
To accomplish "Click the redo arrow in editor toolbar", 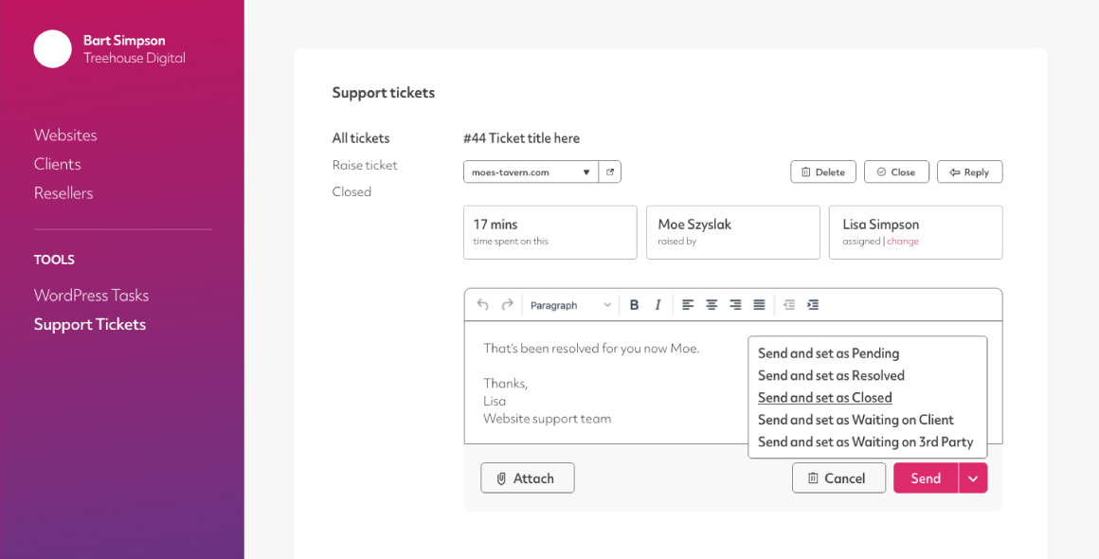I will [x=508, y=305].
